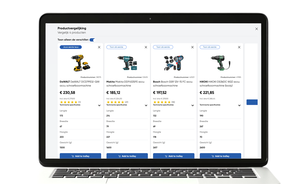
Task: Add Bosch drill to trolley
Action: (x=174, y=156)
